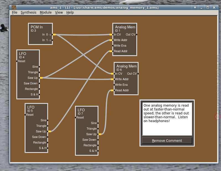
Task: Click LFO ID 7 Reset input port
Action: 76,117
